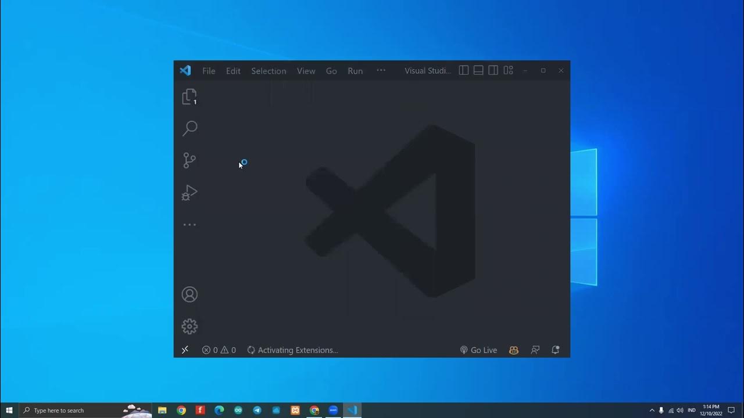Expand the hidden menu bar items ellipsis
This screenshot has width=744, height=418.
(381, 70)
